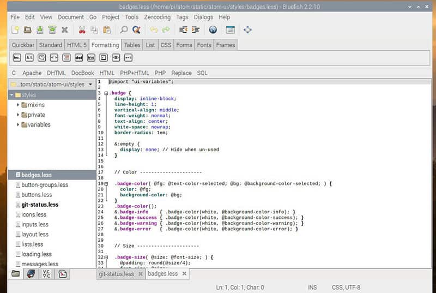Open the DocBook custom menu
This screenshot has width=436, height=293.
[83, 73]
